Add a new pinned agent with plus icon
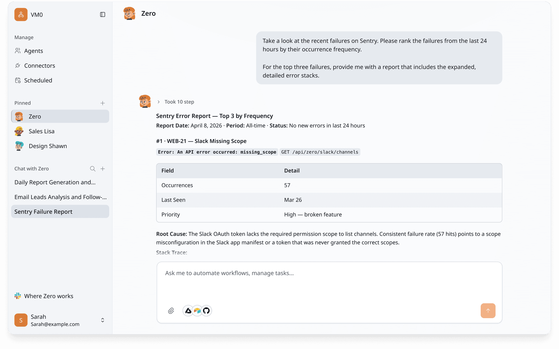 (x=103, y=103)
